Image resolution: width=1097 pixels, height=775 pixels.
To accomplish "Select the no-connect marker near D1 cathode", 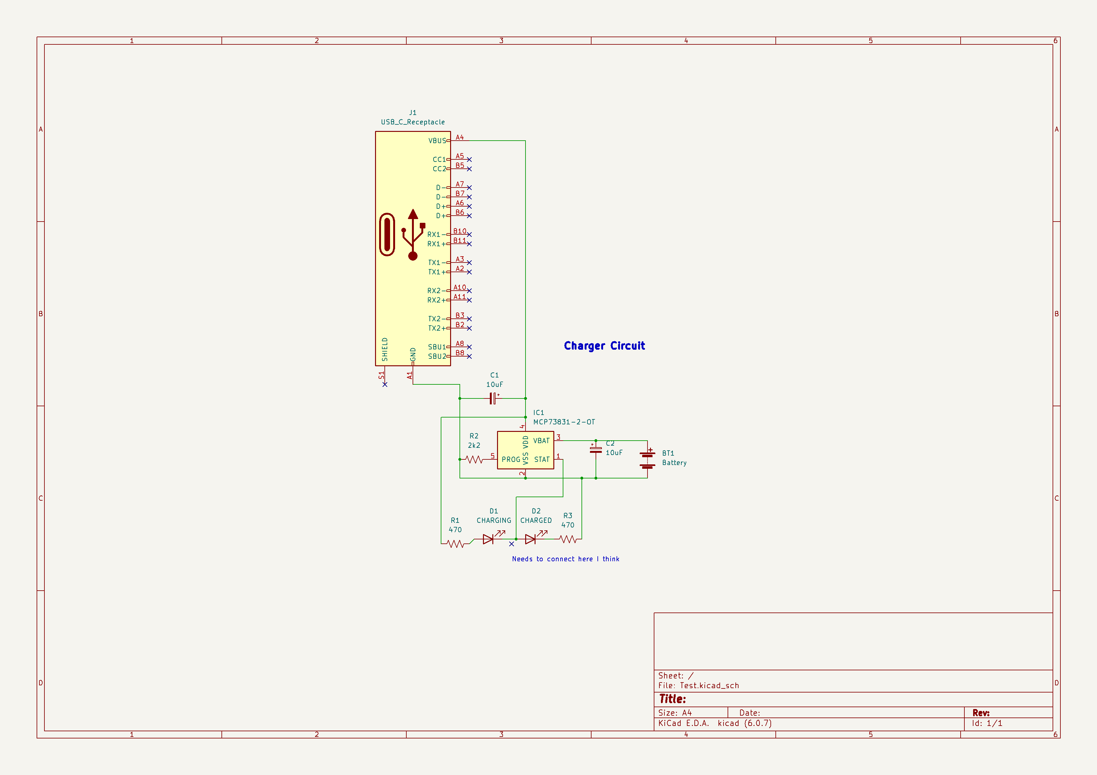I will (512, 543).
